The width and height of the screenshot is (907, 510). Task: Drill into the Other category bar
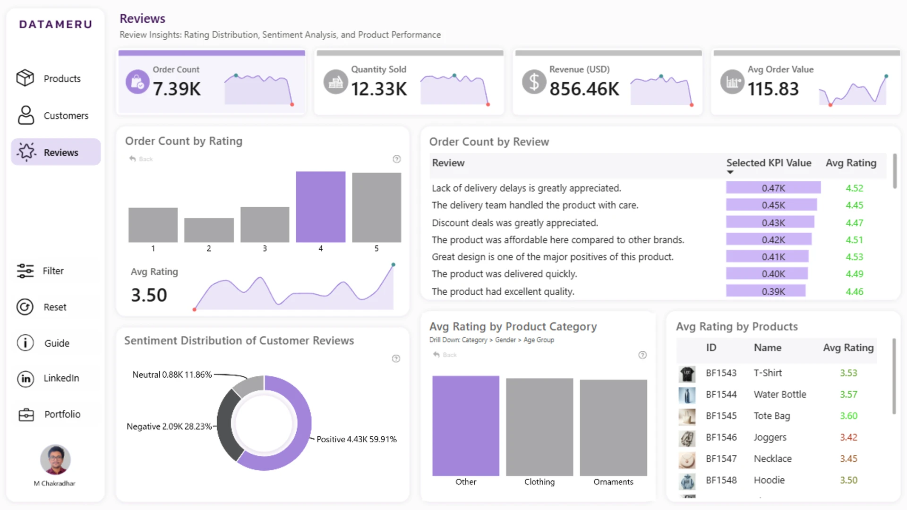click(x=466, y=425)
